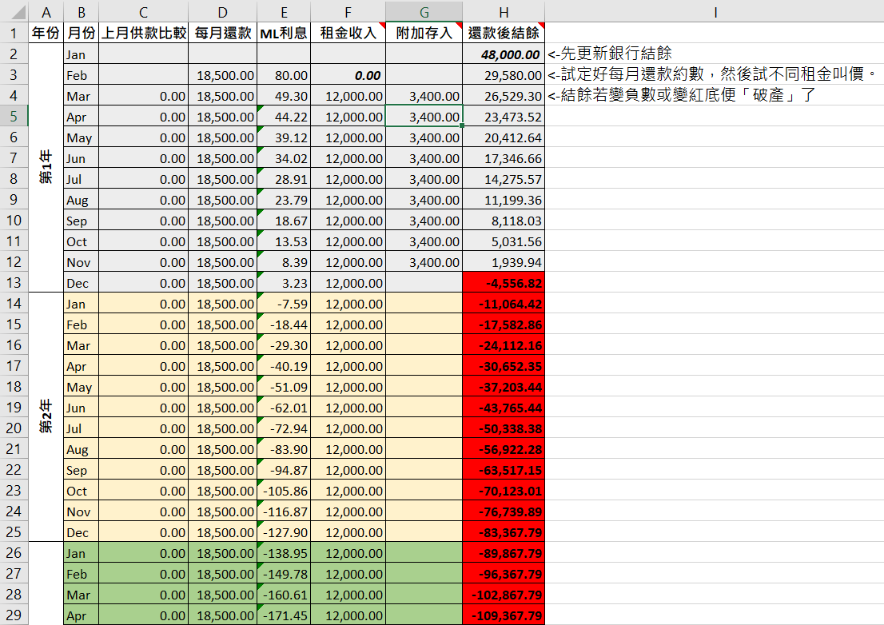Select rent cell showing bold 0.00
884x625 pixels.
pyautogui.click(x=348, y=75)
